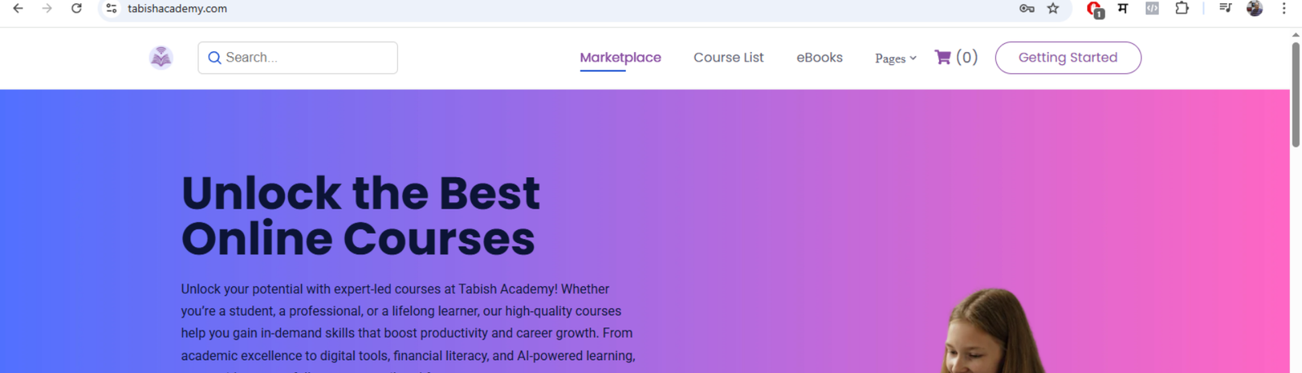
Task: Click the saved passwords key icon
Action: point(1027,8)
